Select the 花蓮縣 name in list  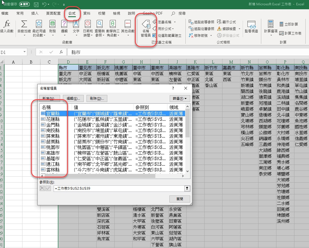click(53, 119)
